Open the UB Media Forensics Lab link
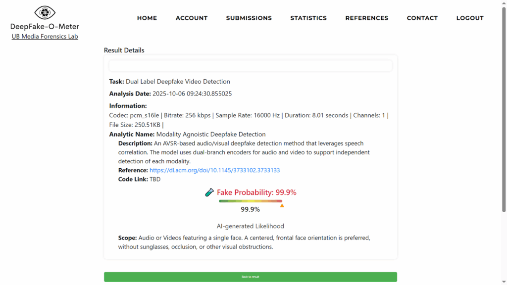The width and height of the screenshot is (507, 285). (45, 36)
